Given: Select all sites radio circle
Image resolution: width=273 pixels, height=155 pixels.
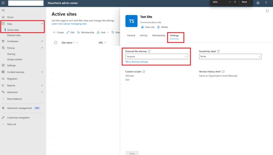Looking at the screenshot, I should click(55, 43).
